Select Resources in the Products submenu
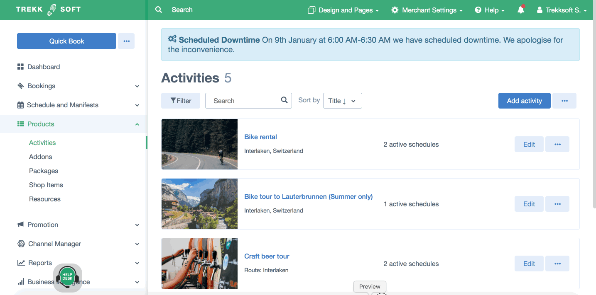Screen dimensions: 596x295 click(x=45, y=199)
